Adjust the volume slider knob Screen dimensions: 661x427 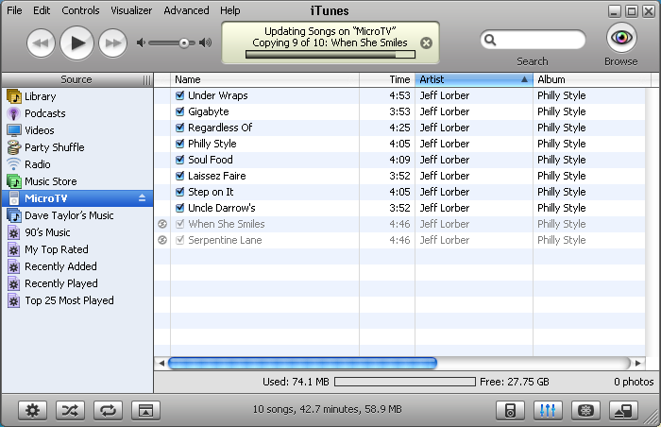coord(184,43)
